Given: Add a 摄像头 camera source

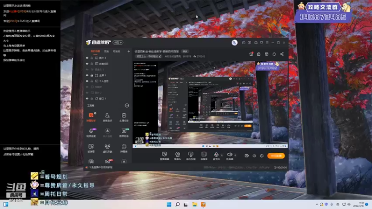Looking at the screenshot, I should tap(178, 156).
